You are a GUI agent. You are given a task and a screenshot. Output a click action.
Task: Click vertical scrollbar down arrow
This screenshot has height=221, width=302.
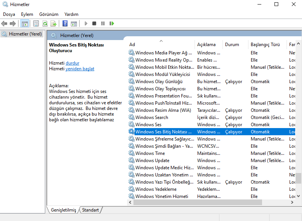[x=298, y=196]
